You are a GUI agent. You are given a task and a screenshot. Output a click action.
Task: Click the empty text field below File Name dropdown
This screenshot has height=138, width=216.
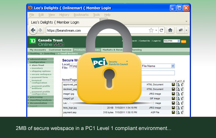(x=158, y=73)
